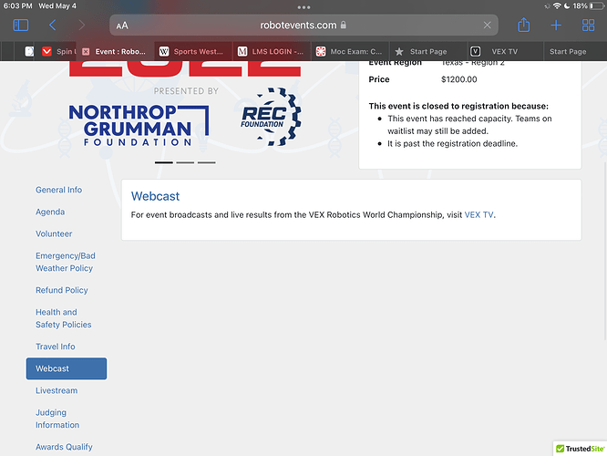Switch to the Spin U tab
Viewport: 607px width, 456px height.
[x=59, y=51]
